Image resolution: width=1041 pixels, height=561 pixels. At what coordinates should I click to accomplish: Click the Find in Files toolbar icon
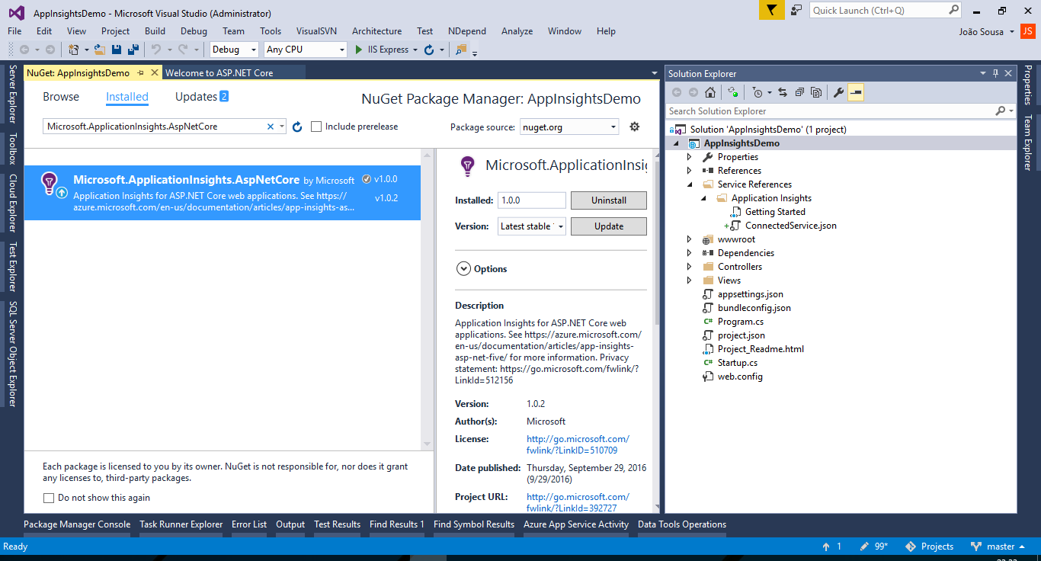pyautogui.click(x=460, y=50)
